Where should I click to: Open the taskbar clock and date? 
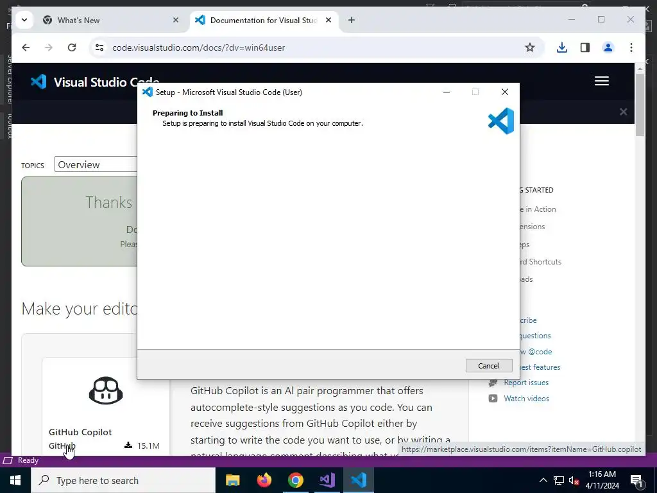pos(602,480)
